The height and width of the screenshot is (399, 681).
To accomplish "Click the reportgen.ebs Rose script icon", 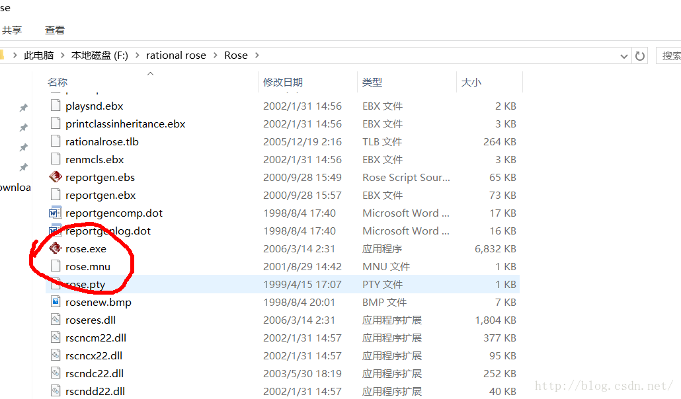I will 55,176.
